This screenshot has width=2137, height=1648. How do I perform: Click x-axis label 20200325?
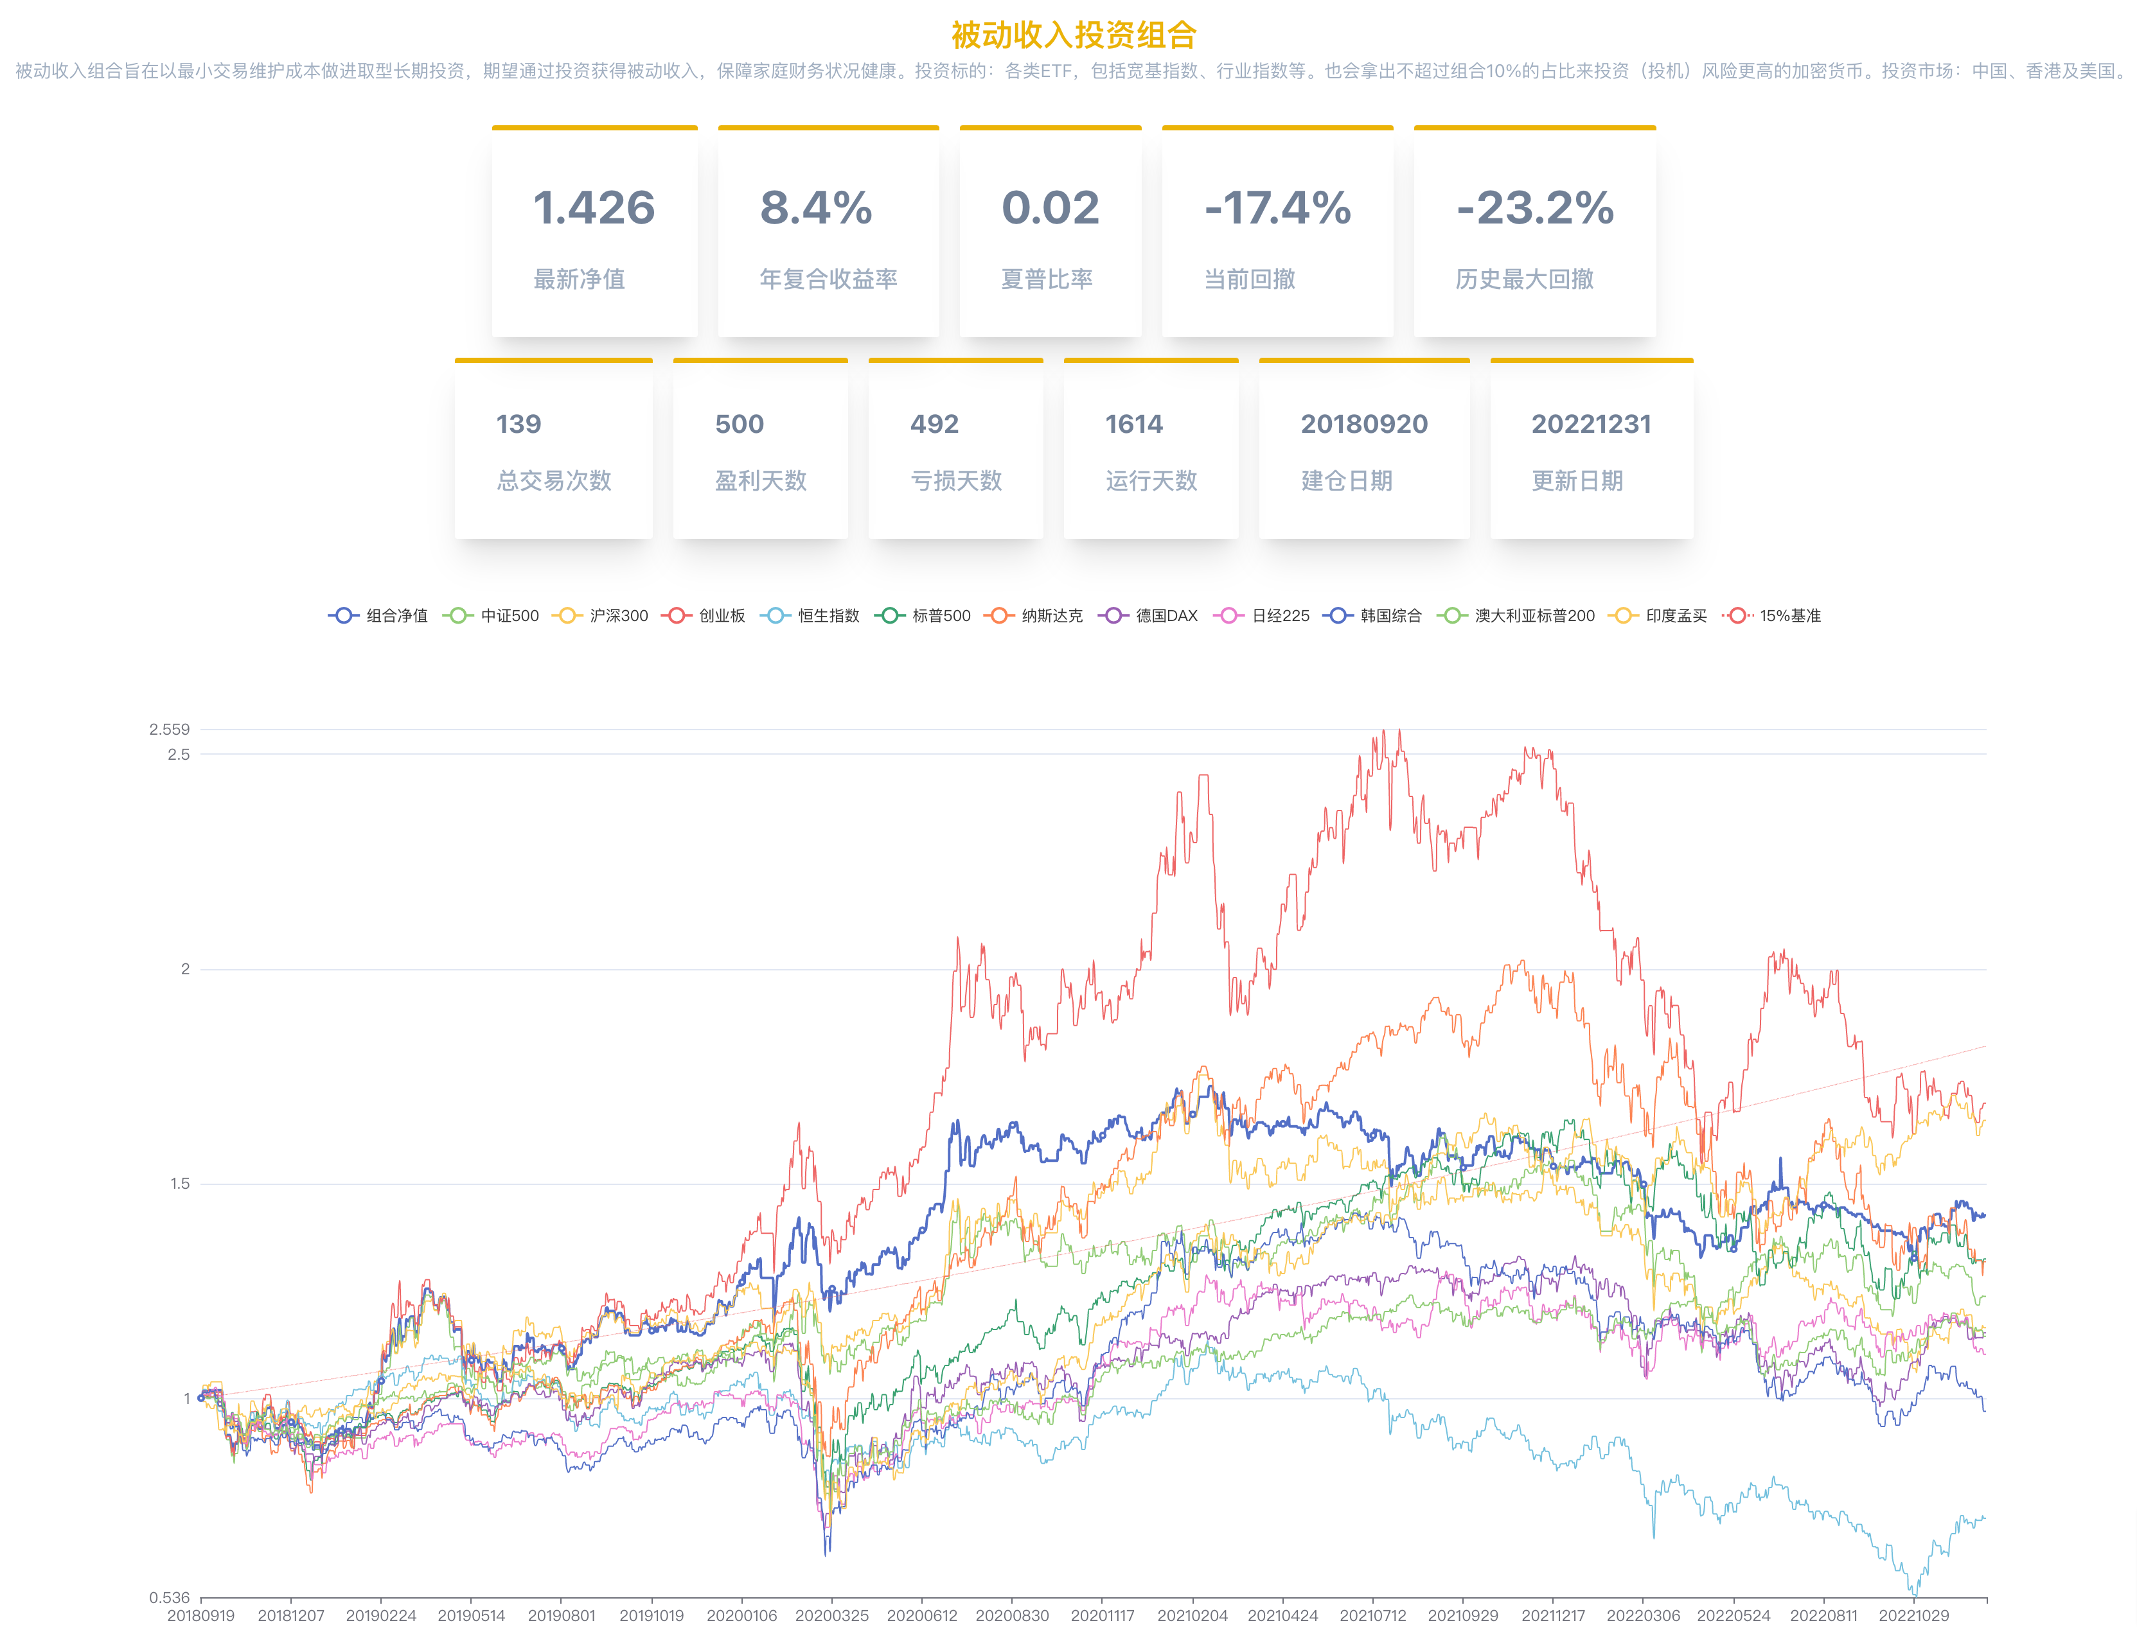(831, 1616)
